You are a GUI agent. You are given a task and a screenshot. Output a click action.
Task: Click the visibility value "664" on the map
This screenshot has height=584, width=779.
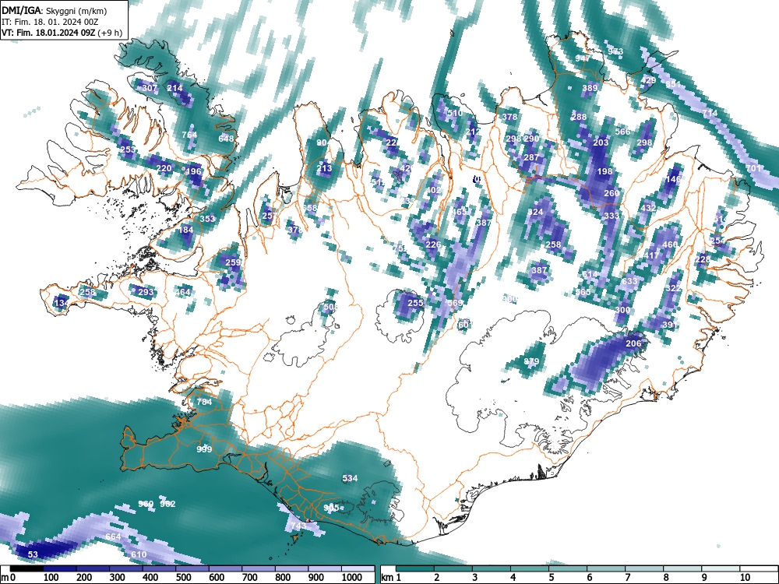pyautogui.click(x=113, y=537)
